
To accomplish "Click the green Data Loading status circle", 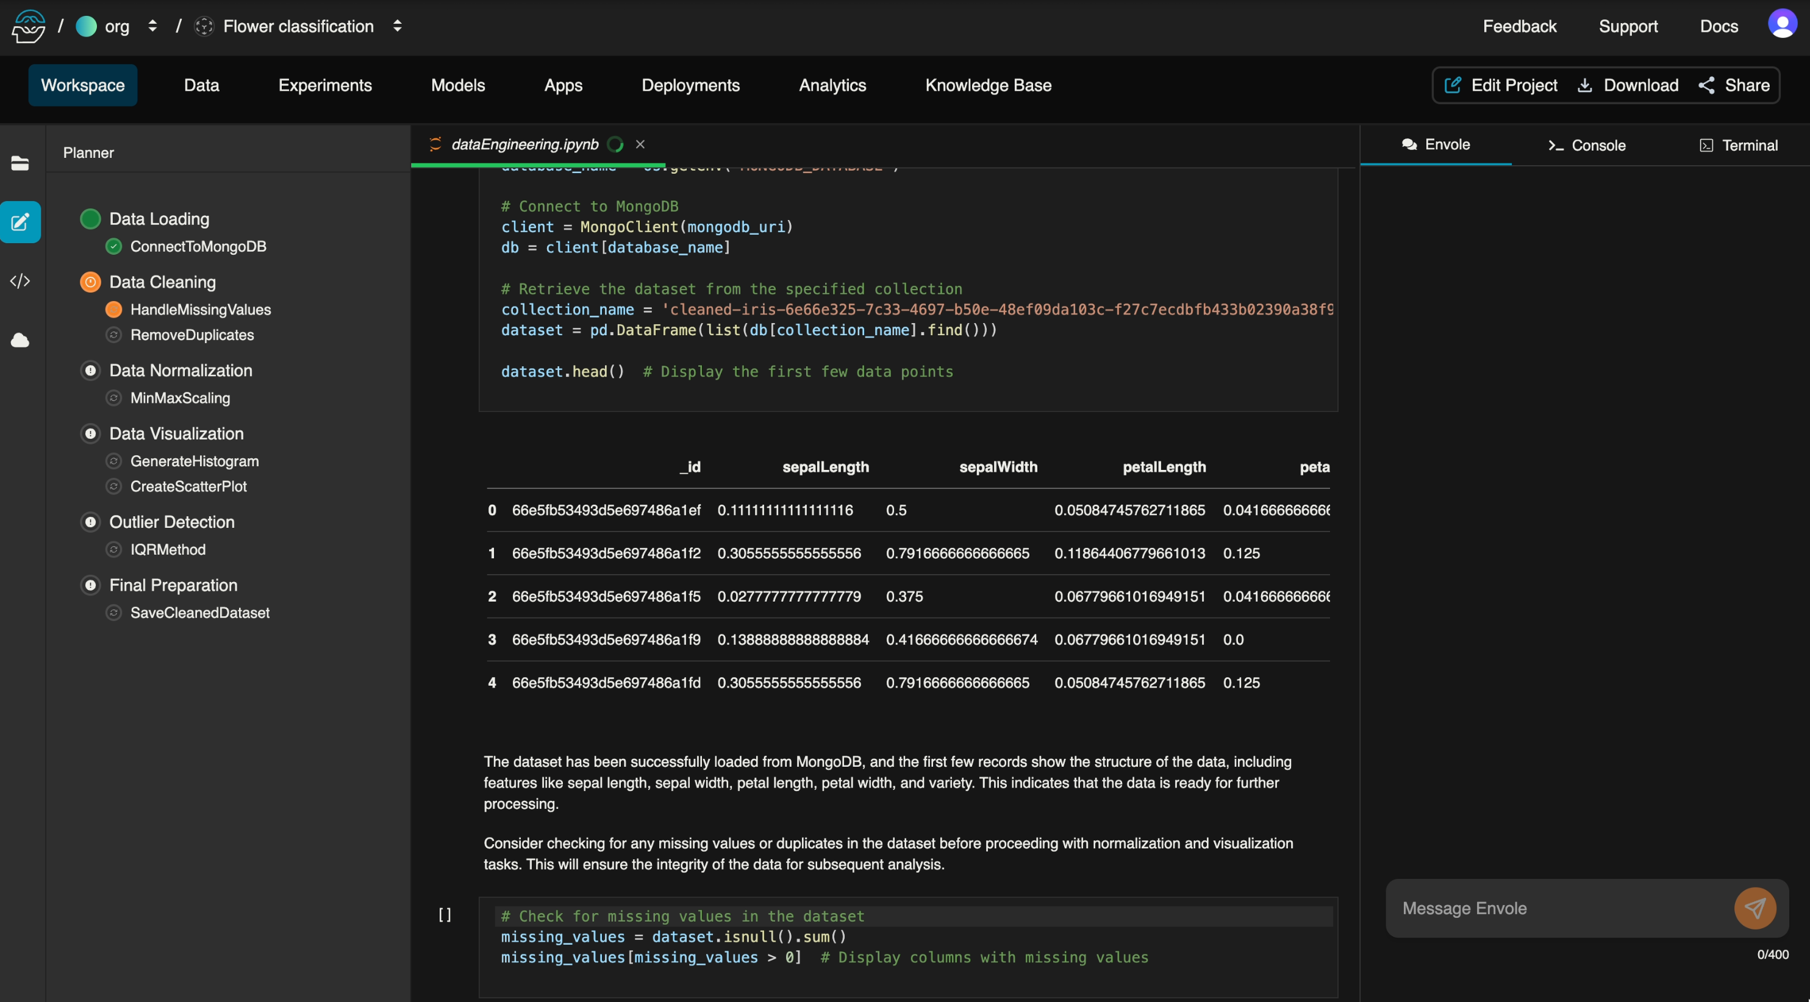I will (91, 219).
